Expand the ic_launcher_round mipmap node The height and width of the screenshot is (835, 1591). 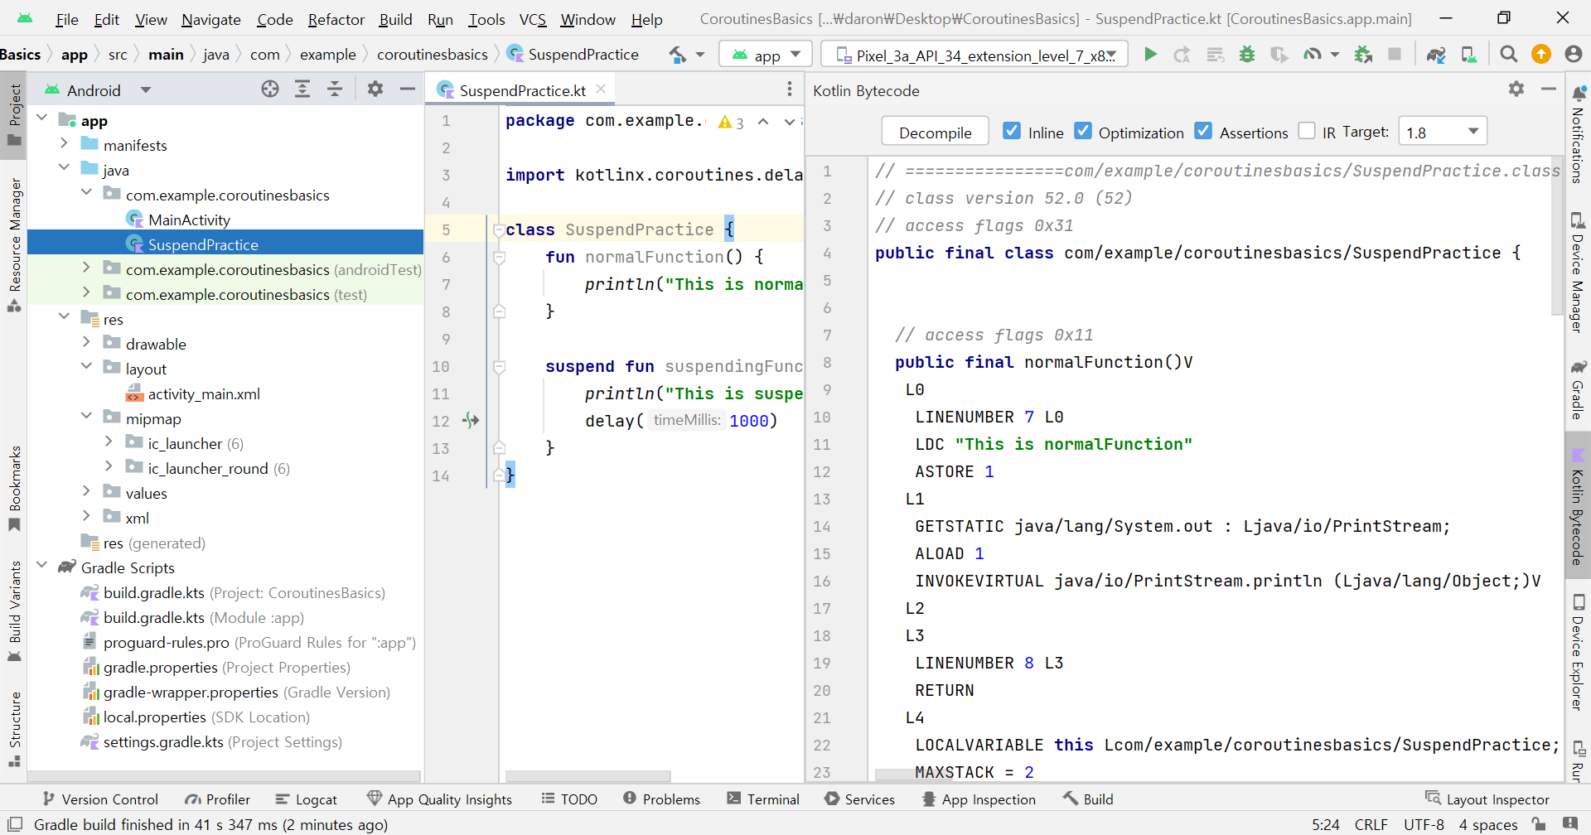(x=109, y=467)
